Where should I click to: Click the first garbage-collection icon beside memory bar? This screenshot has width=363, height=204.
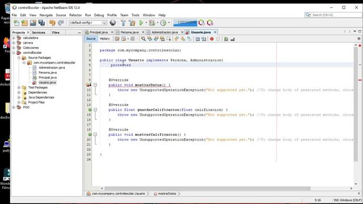pos(202,23)
